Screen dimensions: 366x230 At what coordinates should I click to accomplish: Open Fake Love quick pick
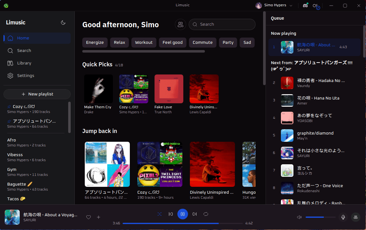tap(169, 89)
